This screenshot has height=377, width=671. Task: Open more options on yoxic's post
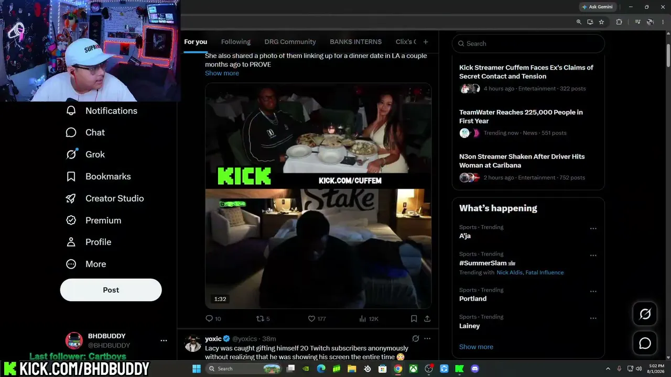click(x=427, y=339)
